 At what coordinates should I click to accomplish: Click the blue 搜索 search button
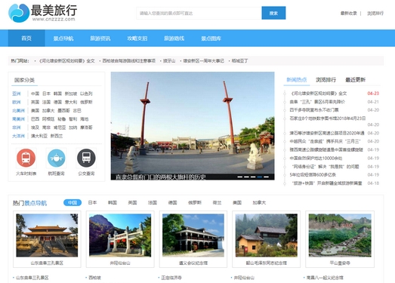tap(273, 13)
